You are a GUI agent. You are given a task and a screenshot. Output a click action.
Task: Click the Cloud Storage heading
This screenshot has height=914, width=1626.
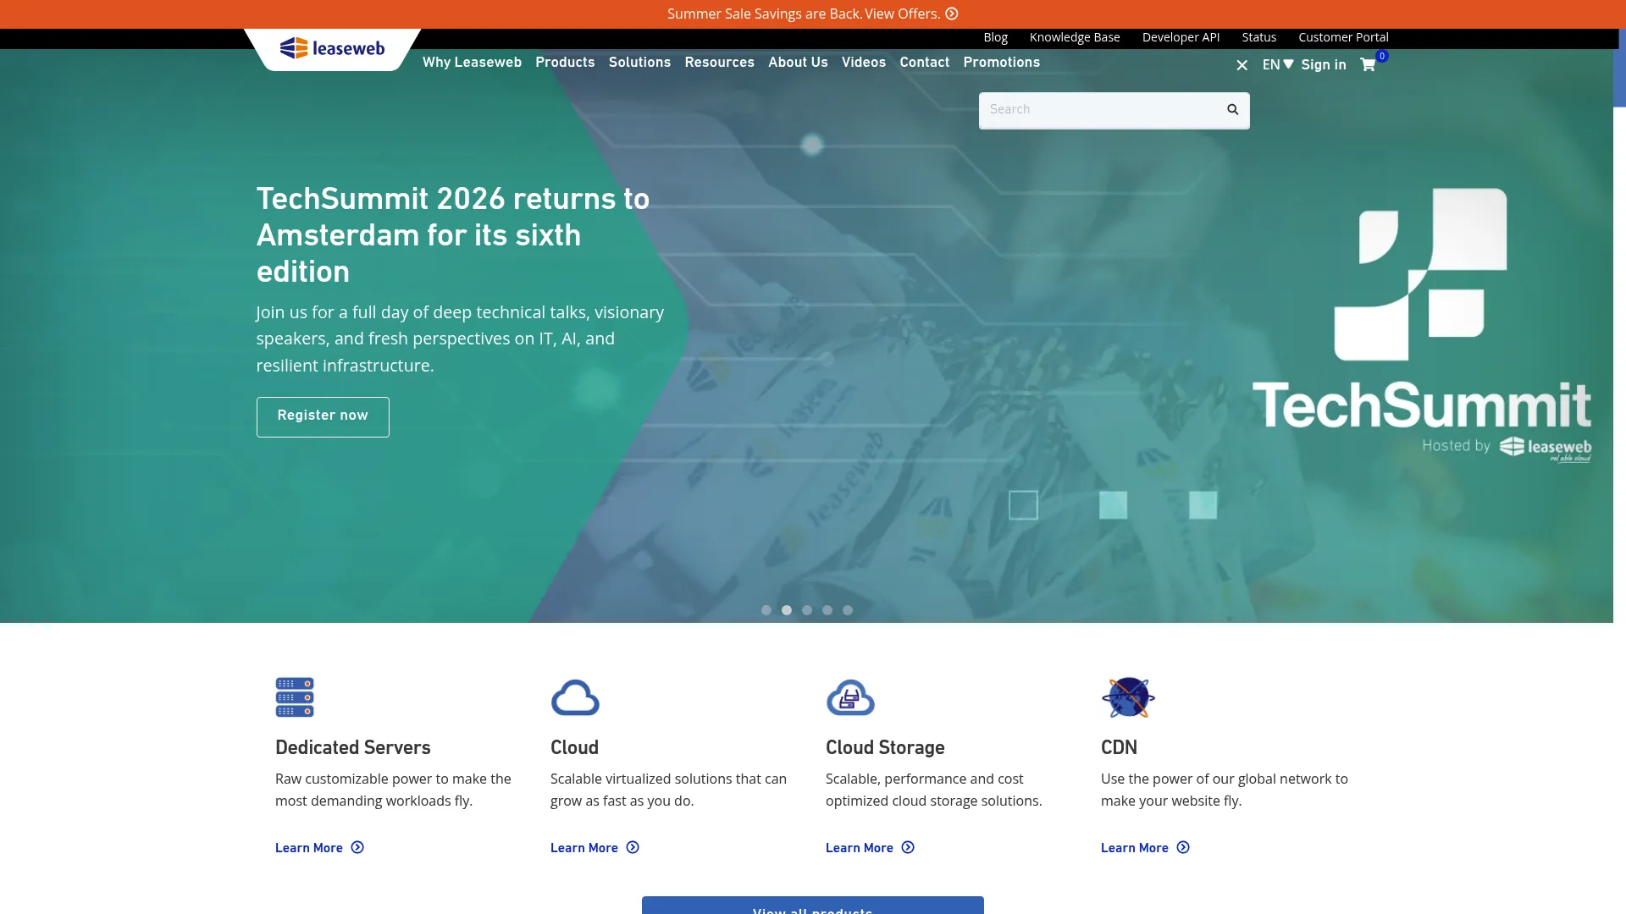[885, 747]
